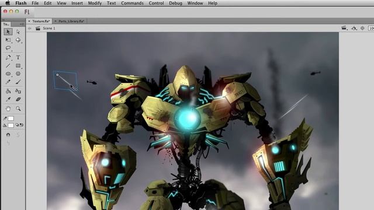Image resolution: width=374 pixels, height=210 pixels.
Task: Select the right helicopter on stage
Action: pos(316,73)
